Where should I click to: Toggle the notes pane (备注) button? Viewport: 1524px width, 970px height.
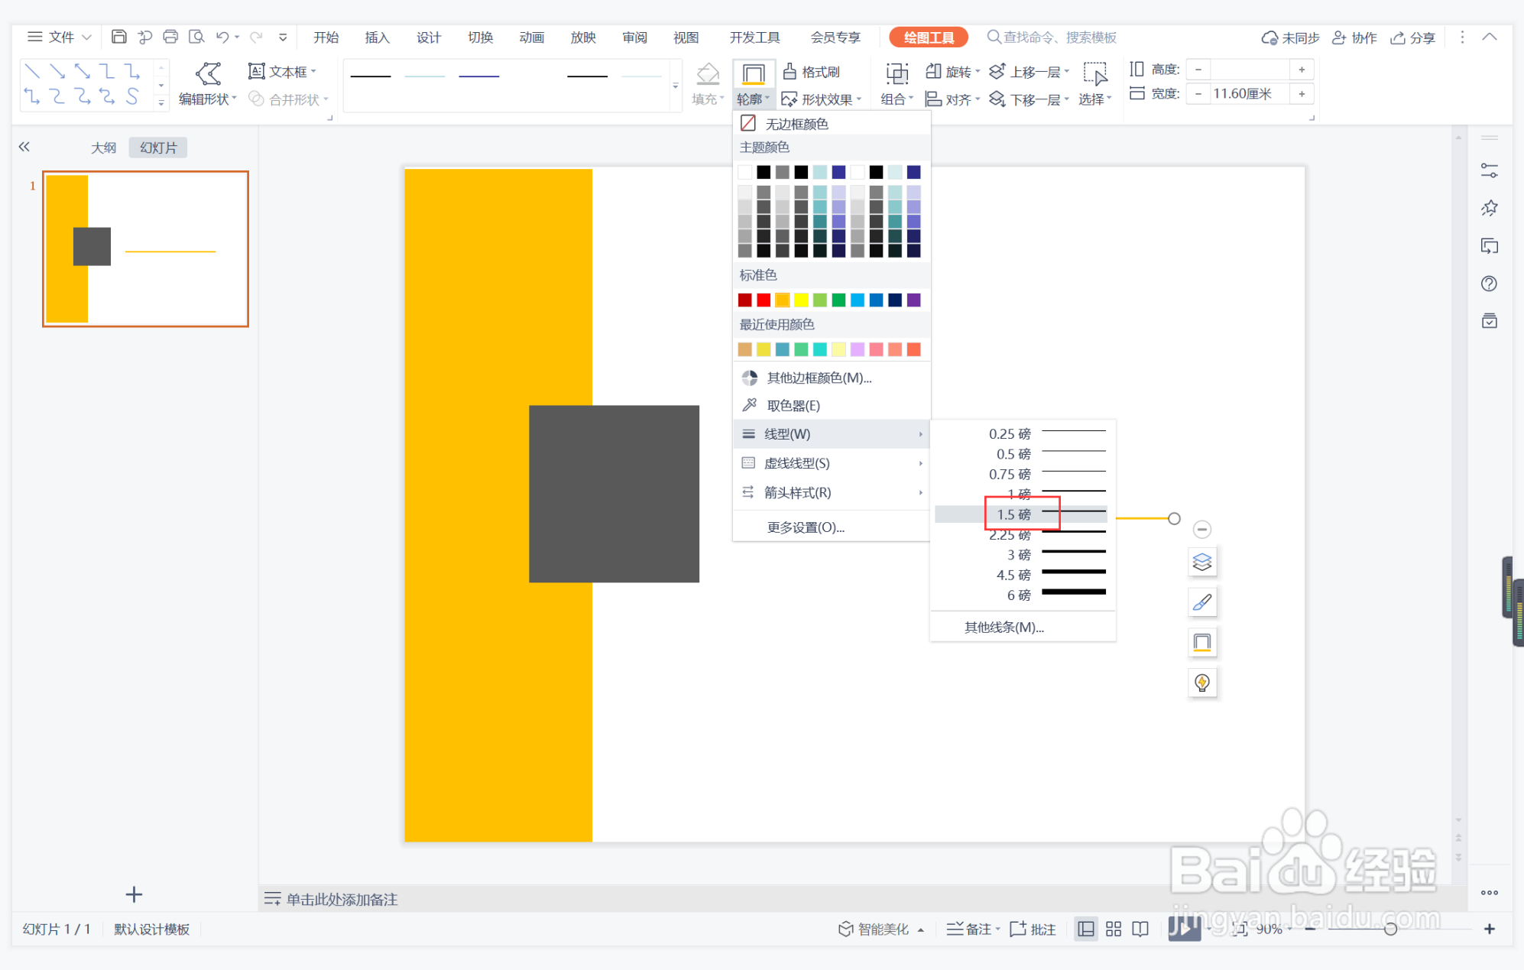pos(971,929)
